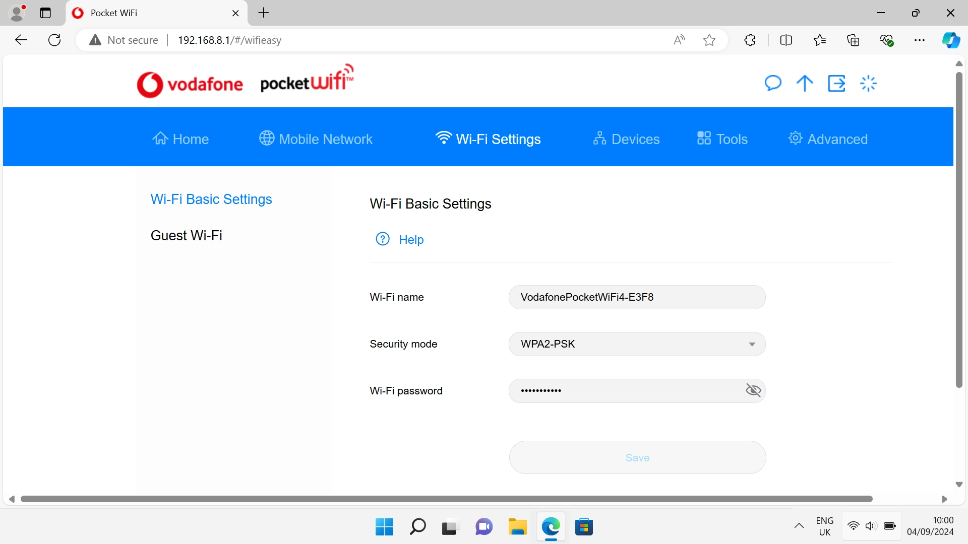Show hidden icons with taskbar chevron
Screen dimensions: 968x544
pos(799,526)
